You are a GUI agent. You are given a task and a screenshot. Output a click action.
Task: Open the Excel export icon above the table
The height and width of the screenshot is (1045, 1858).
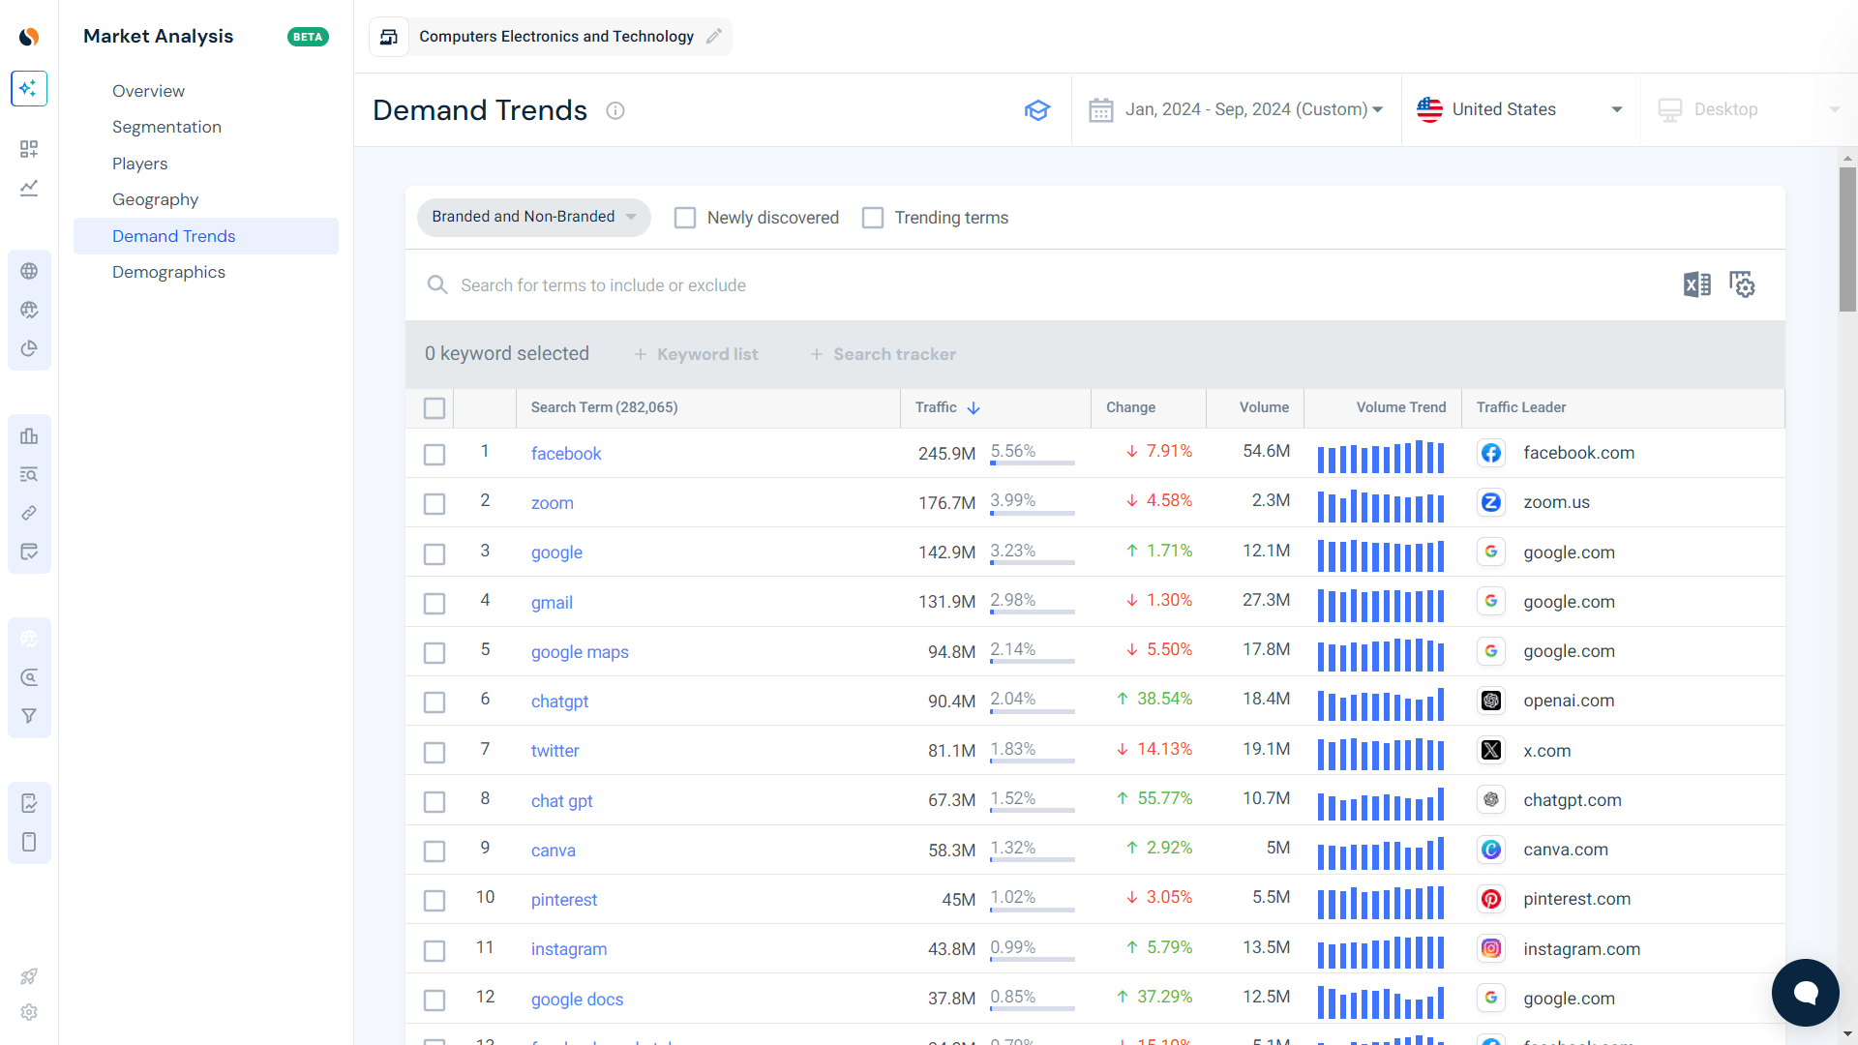(1695, 284)
